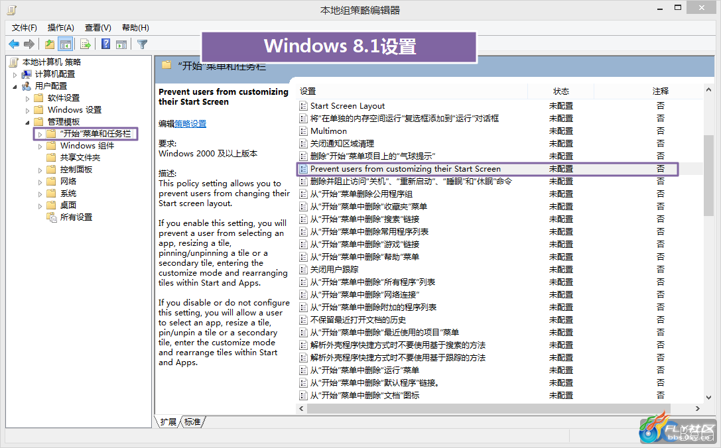Click the horizontal scrollbar left arrow
This screenshot has width=721, height=448.
[x=302, y=408]
